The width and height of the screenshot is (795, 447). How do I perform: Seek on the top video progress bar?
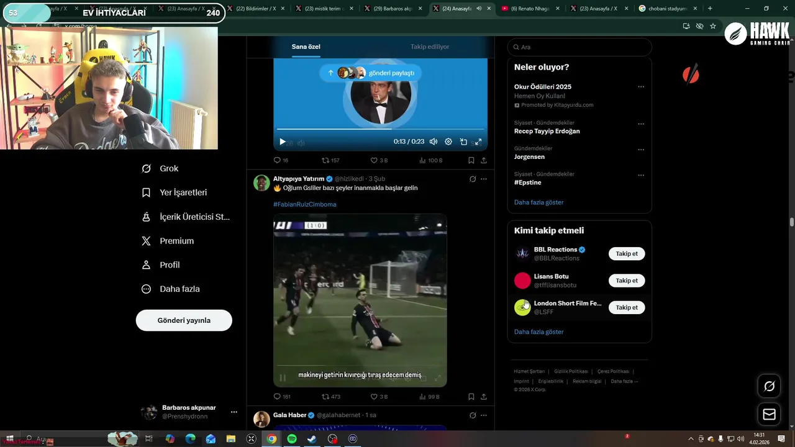point(380,129)
